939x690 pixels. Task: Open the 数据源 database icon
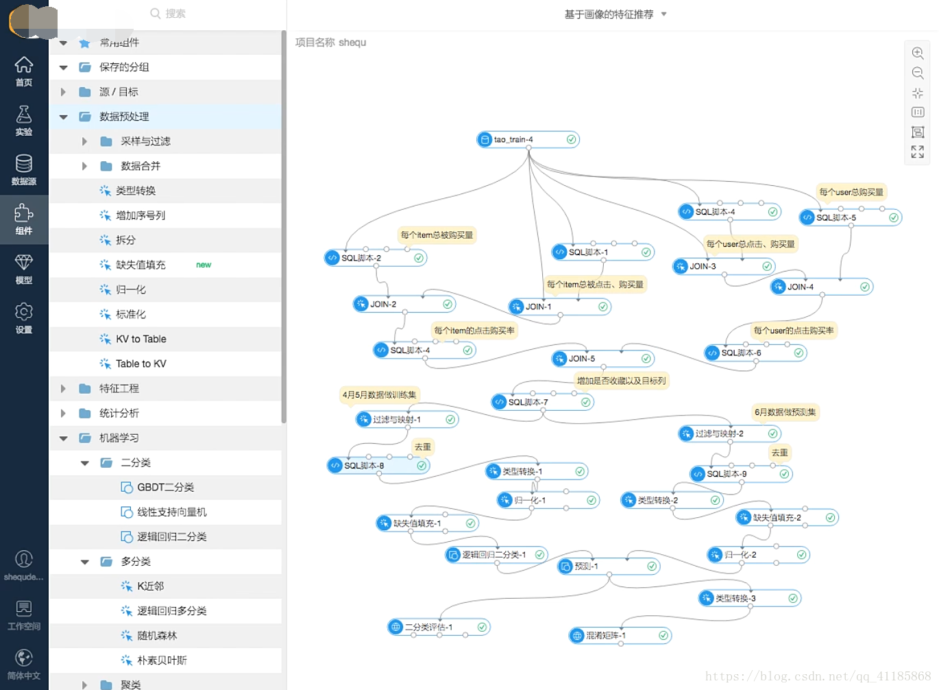24,163
